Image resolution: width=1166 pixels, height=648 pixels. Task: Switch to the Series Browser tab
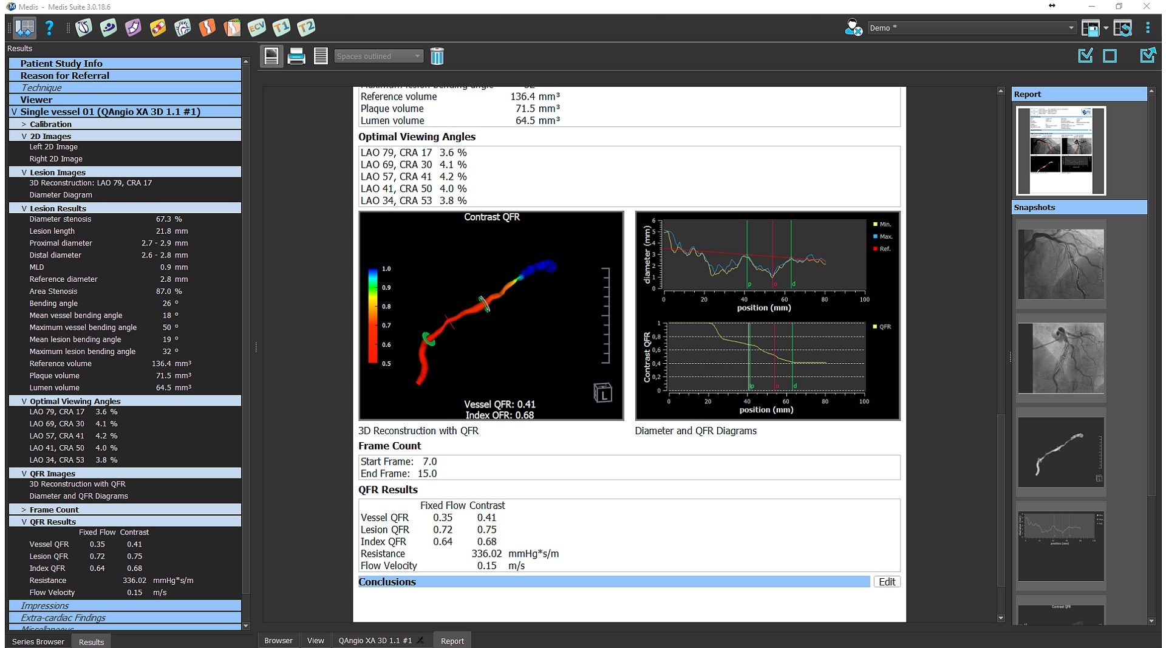point(38,641)
